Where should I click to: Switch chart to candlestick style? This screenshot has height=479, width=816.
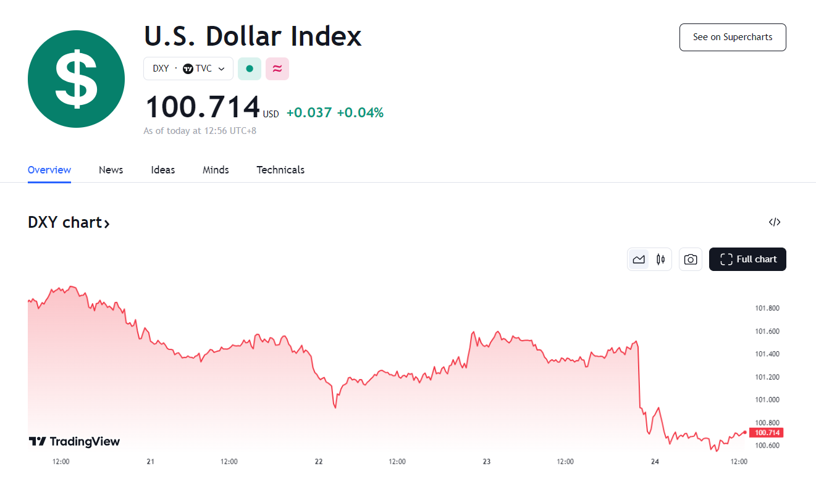click(x=660, y=259)
